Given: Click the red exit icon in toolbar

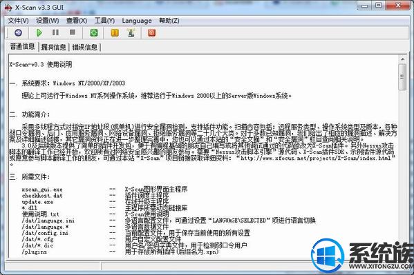Looking at the screenshot, I should (151, 32).
